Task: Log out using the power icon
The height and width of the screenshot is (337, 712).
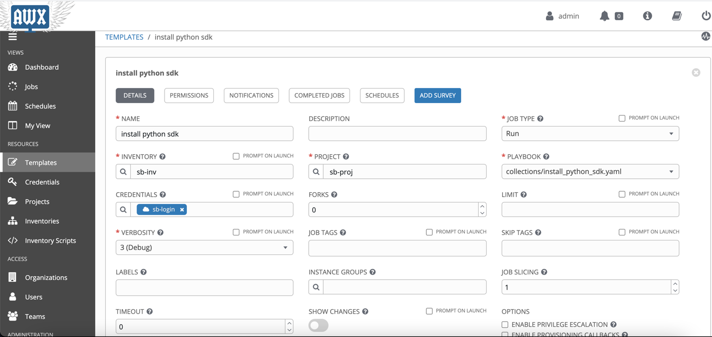Action: pyautogui.click(x=705, y=15)
